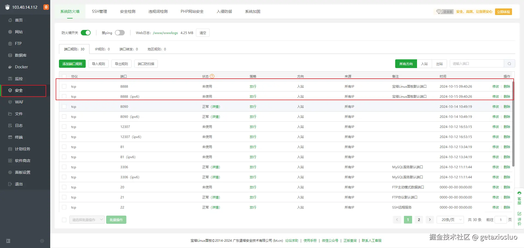Switch to 安全检测 tab
Image resolution: width=524 pixels, height=248 pixels.
[x=128, y=11]
